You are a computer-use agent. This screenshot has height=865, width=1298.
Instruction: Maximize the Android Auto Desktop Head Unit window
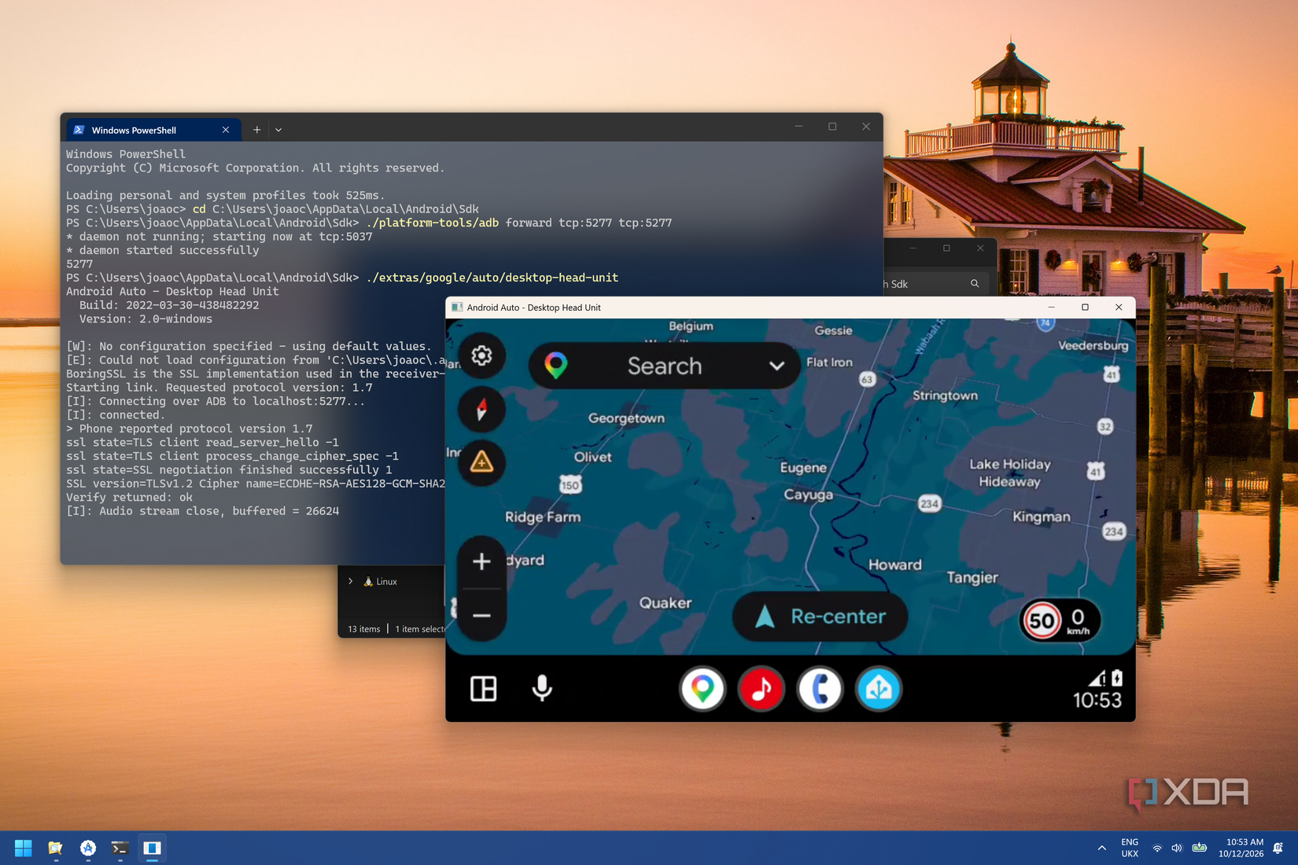pos(1085,307)
